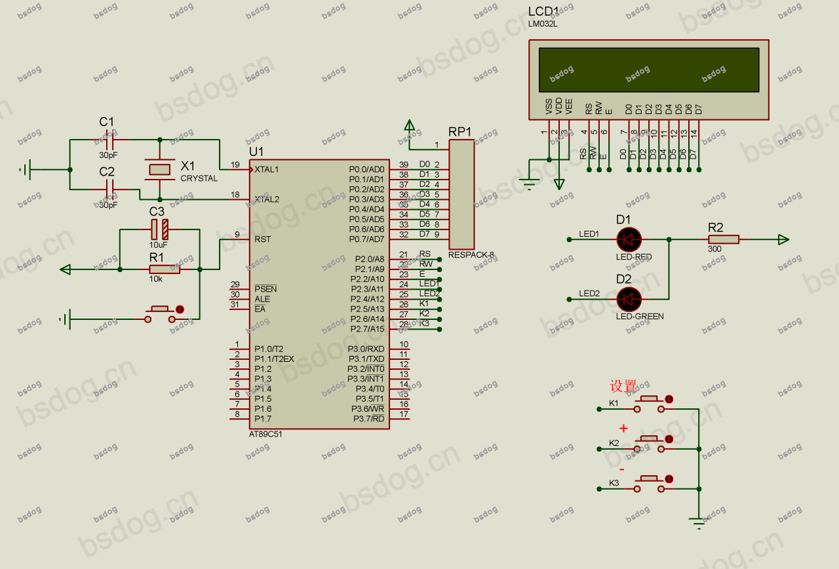Click the P1.0/T2 pin label
The height and width of the screenshot is (569, 839).
(x=269, y=349)
